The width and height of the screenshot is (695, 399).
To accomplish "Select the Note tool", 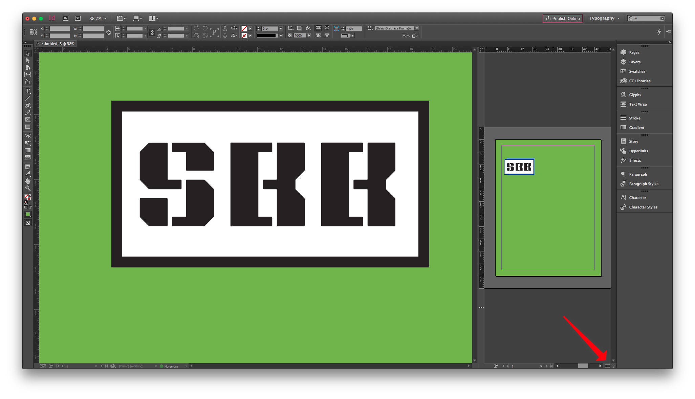I will click(x=28, y=167).
